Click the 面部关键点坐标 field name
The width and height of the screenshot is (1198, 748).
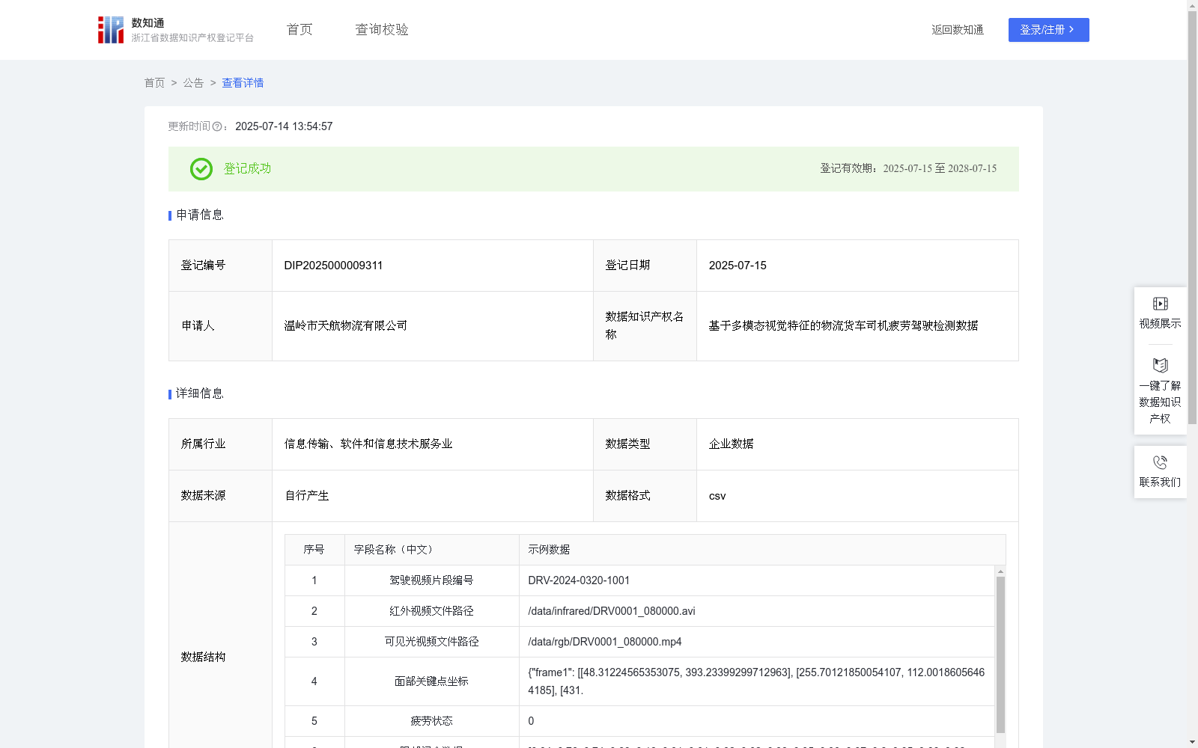point(431,681)
